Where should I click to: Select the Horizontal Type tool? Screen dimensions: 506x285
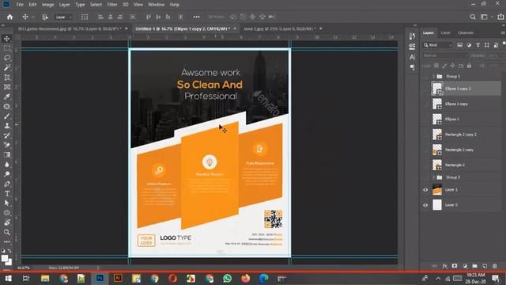coord(7,193)
